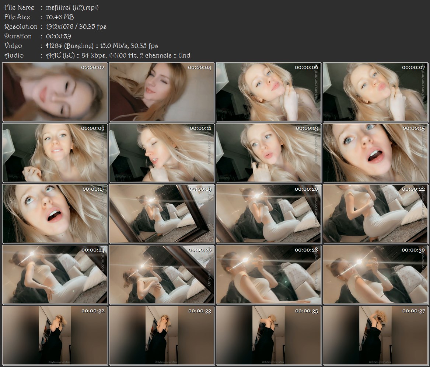Select the "Resolution" label
This screenshot has height=367, width=430.
(21, 27)
